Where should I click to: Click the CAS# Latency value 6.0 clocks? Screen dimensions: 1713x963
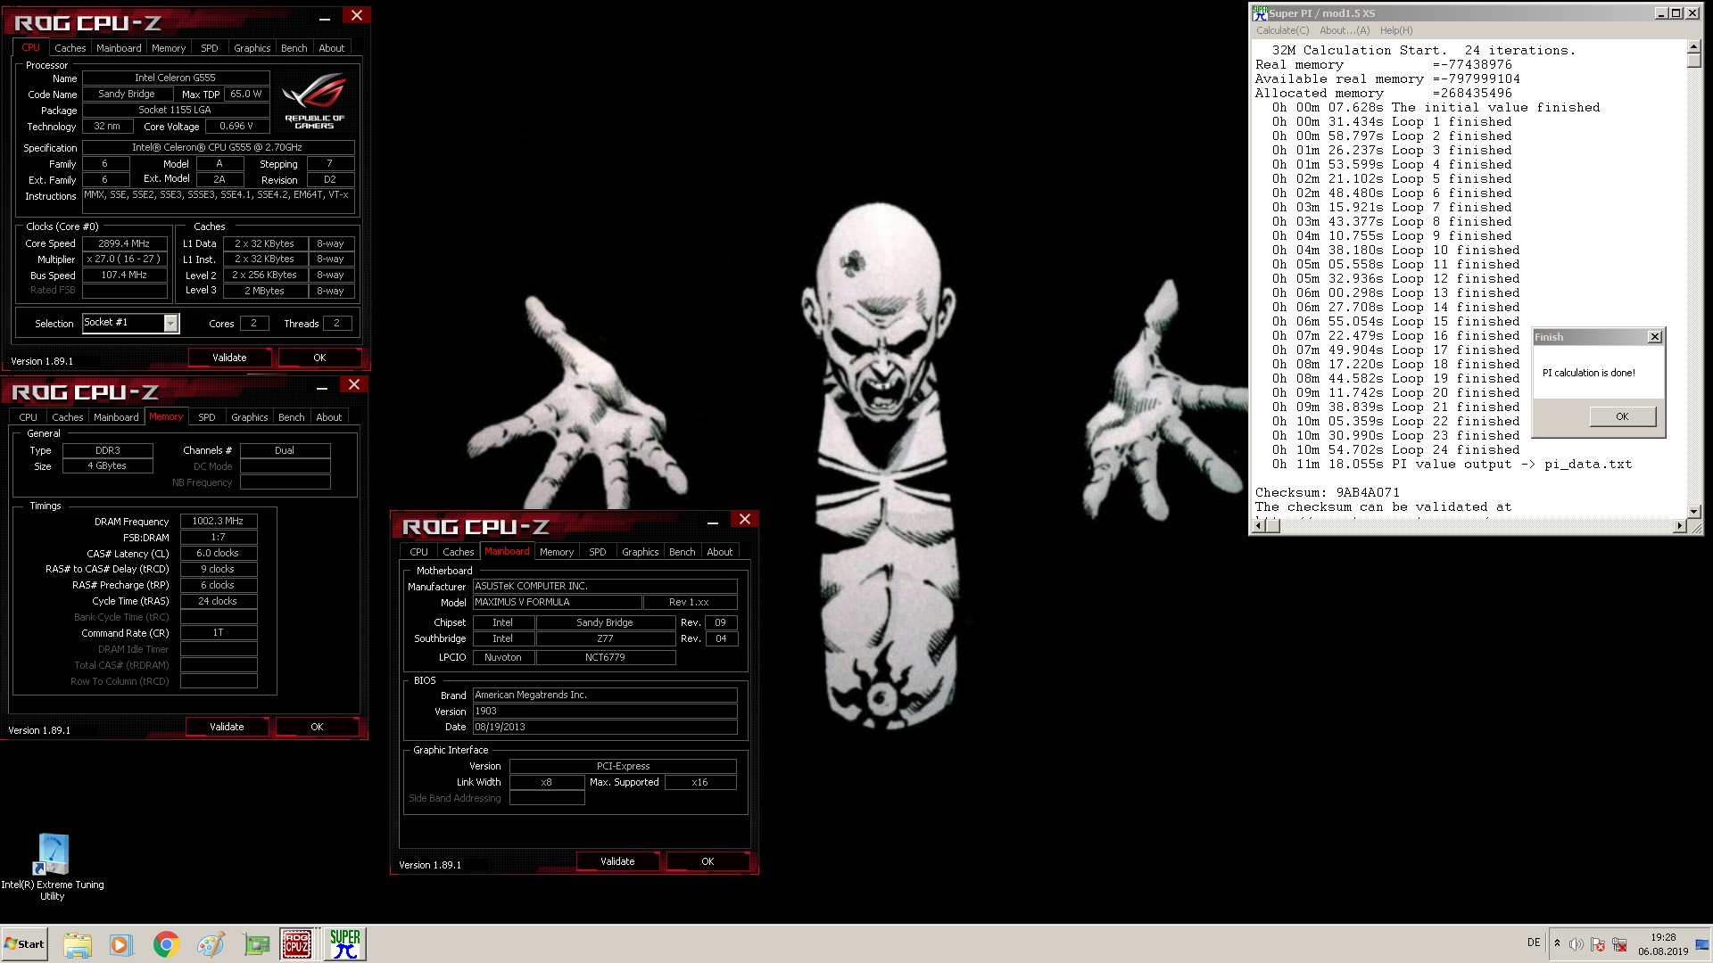tap(219, 553)
